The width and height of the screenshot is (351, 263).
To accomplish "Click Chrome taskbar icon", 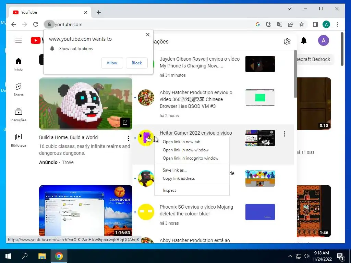I will pos(59,256).
